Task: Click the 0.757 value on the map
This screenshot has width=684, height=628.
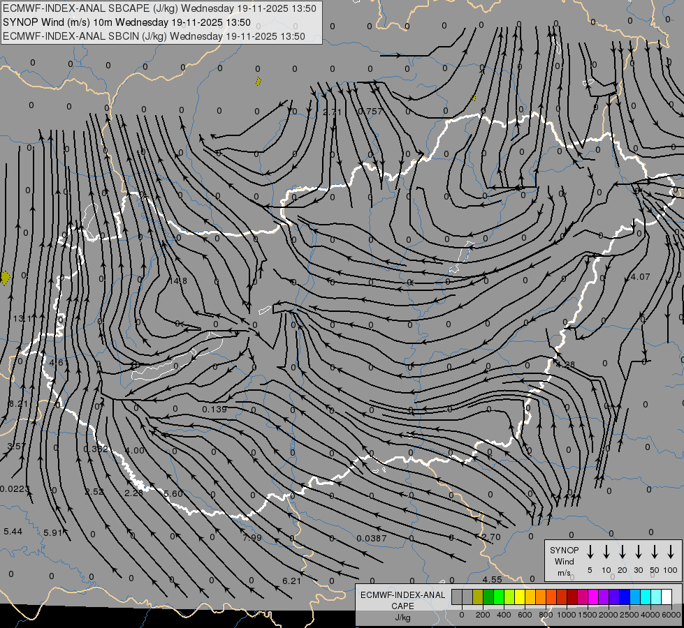Action: 370,112
